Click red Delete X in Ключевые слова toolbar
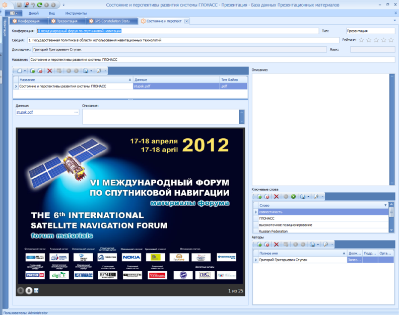The image size is (399, 315). coord(277,196)
